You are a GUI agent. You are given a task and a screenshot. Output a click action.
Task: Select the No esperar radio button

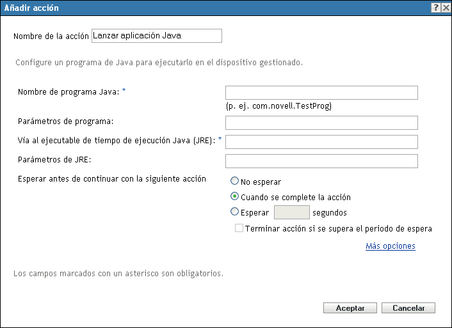pyautogui.click(x=235, y=182)
